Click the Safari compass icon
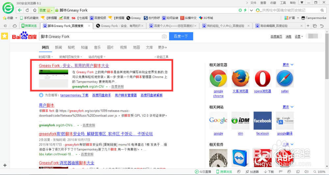 (x=285, y=78)
